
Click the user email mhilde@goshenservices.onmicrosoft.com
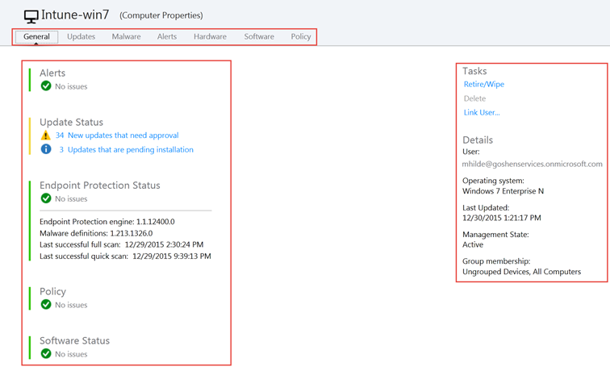533,165
